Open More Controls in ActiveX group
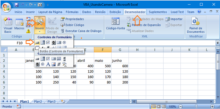Image resolution: width=220 pixels, height=109 pixels. (x=64, y=64)
